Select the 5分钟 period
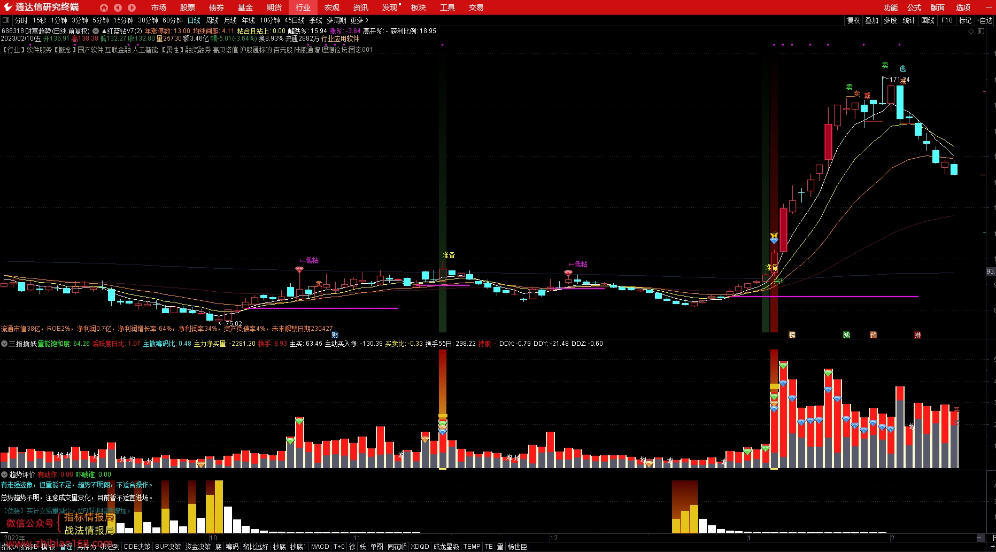Viewport: 996px width, 552px height. pos(101,20)
